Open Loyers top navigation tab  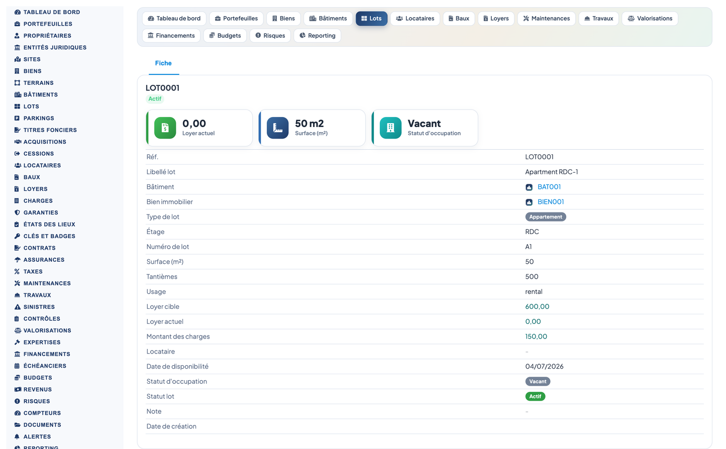[496, 19]
